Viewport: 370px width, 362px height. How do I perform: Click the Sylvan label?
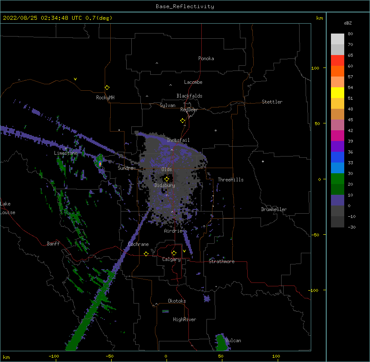coord(167,105)
